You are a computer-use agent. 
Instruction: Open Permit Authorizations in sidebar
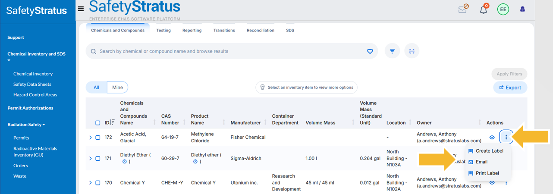[30, 108]
